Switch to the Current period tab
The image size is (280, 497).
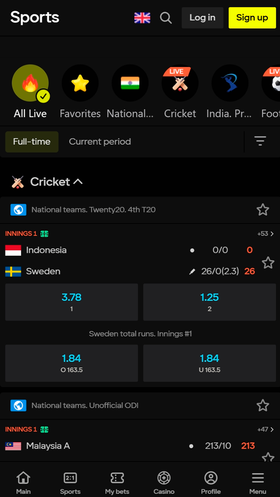[100, 141]
